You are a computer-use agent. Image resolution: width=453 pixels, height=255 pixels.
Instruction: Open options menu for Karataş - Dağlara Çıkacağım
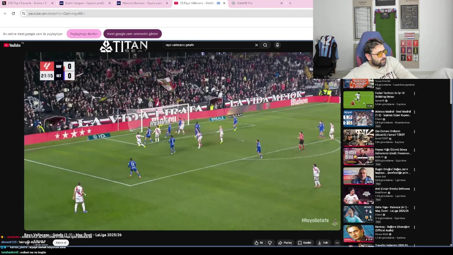414,227
